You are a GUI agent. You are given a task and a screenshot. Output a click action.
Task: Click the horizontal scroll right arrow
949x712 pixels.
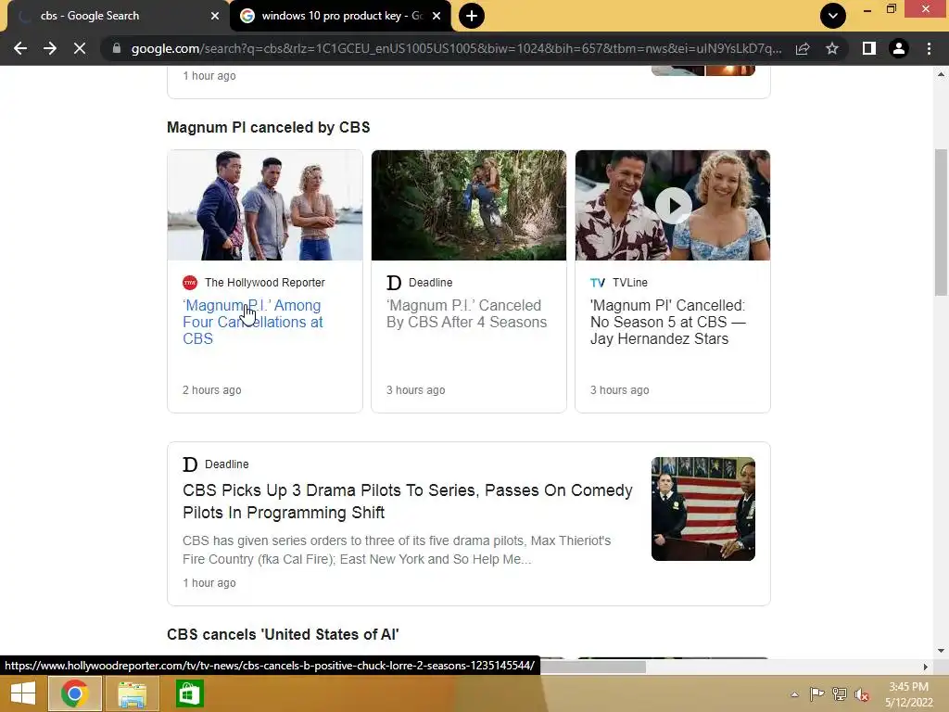(x=926, y=667)
